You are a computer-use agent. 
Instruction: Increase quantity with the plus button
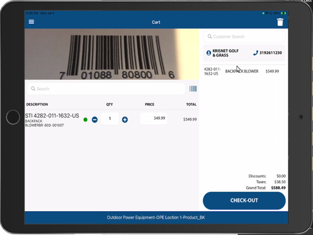[125, 120]
